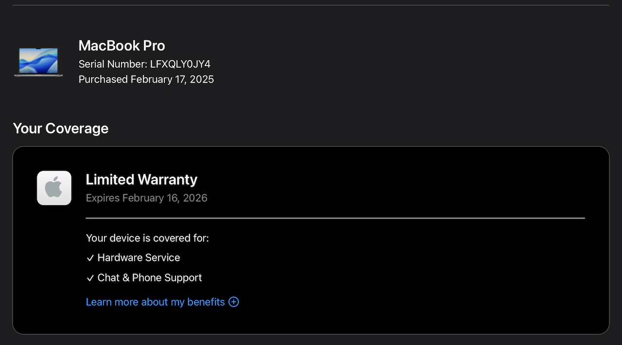Click the Expires February 16, 2026 text
Image resolution: width=622 pixels, height=345 pixels.
[146, 198]
